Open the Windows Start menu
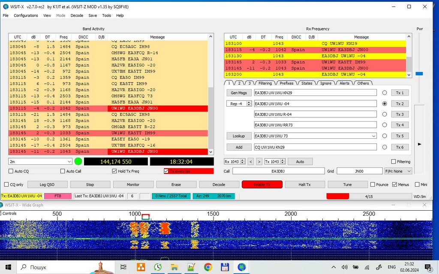The height and width of the screenshot is (274, 439). pyautogui.click(x=8, y=267)
